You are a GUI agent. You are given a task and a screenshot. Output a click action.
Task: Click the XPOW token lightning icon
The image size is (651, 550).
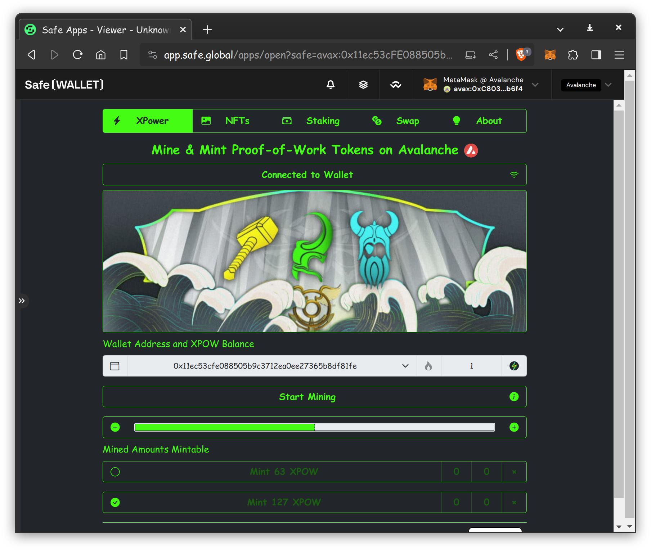click(514, 366)
